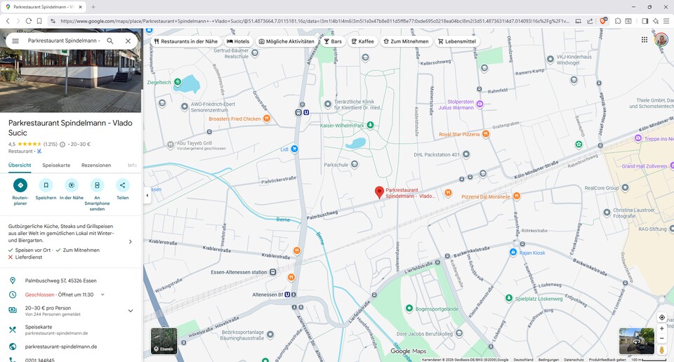Click Produktfeedback geben link
Image resolution: width=674 pixels, height=362 pixels.
point(607,360)
